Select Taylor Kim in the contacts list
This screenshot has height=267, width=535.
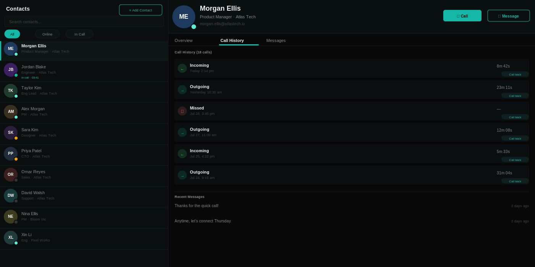click(x=84, y=92)
